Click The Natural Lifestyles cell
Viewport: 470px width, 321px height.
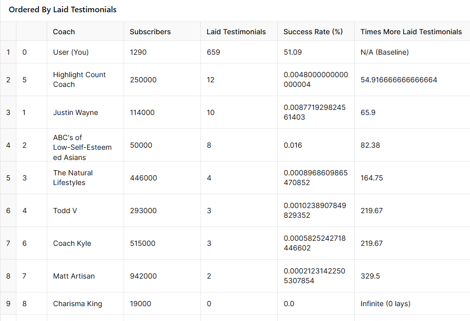[73, 178]
